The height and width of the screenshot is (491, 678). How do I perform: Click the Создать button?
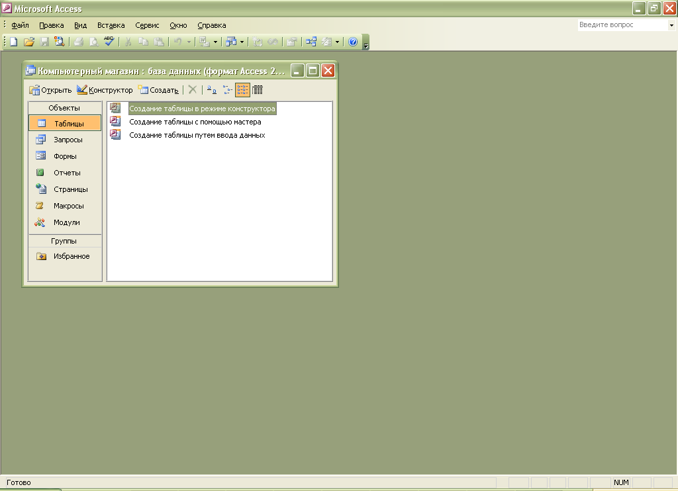(158, 90)
